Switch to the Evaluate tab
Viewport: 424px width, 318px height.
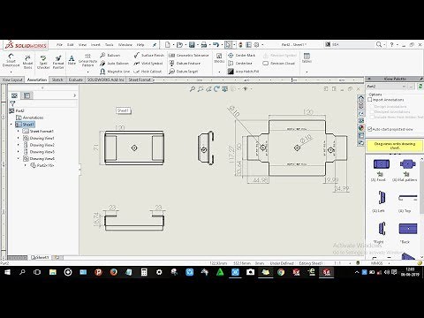[76, 79]
